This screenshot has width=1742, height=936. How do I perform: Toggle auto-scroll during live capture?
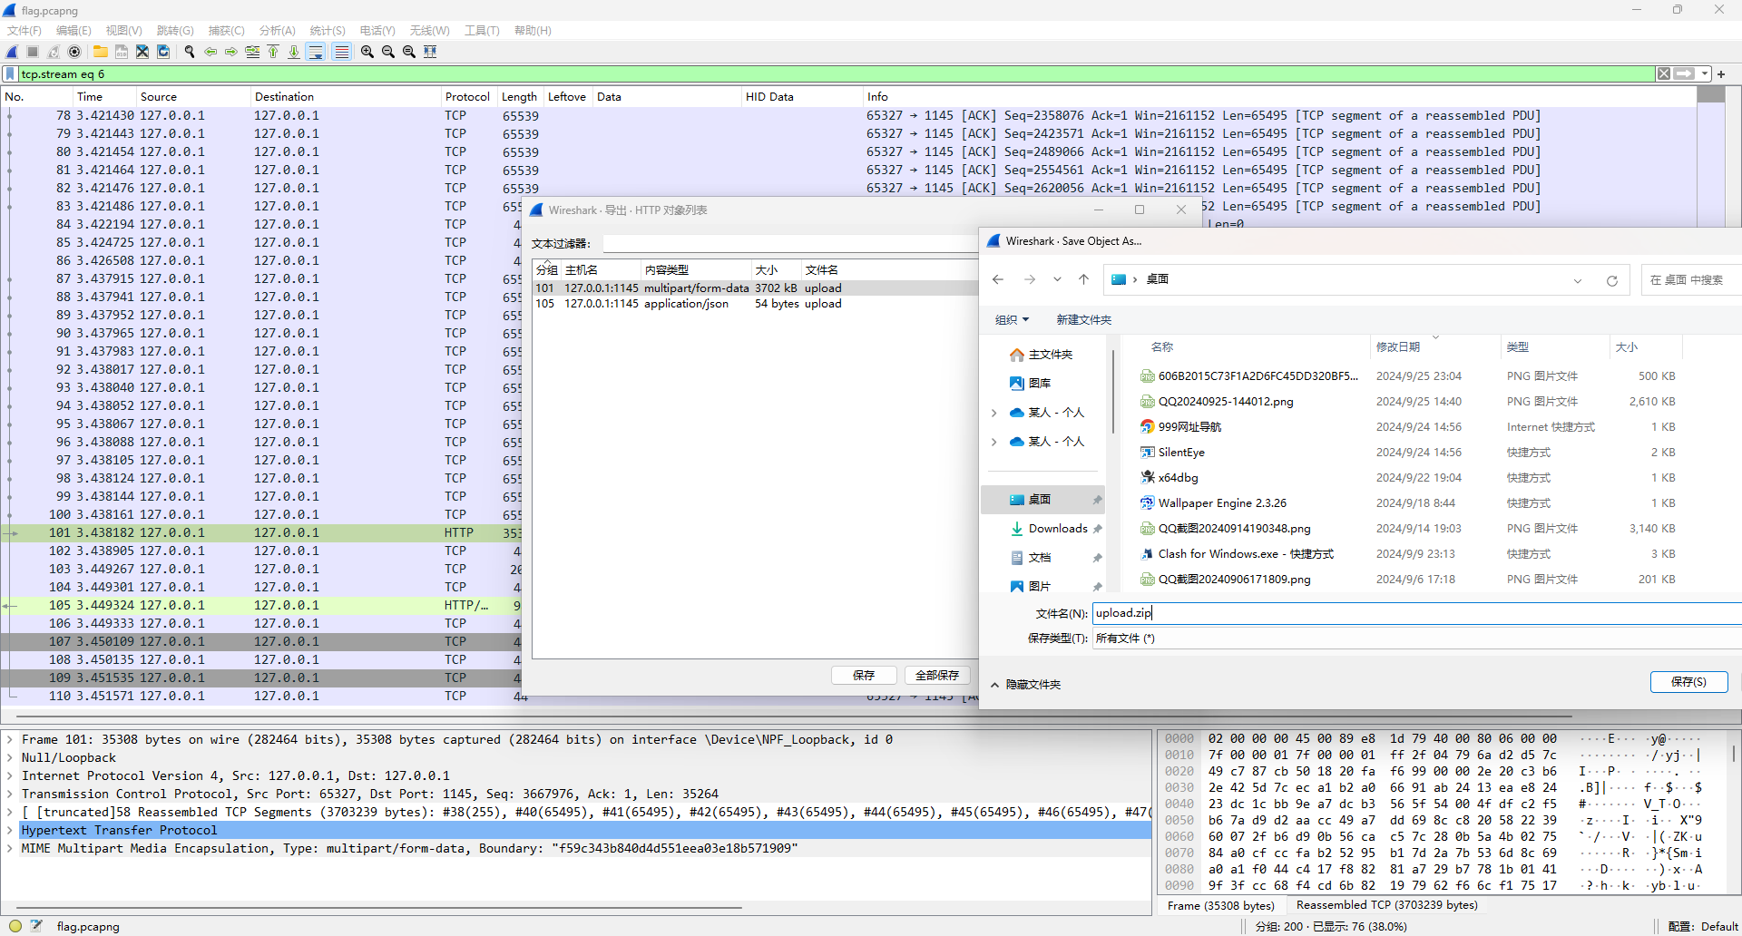click(316, 52)
